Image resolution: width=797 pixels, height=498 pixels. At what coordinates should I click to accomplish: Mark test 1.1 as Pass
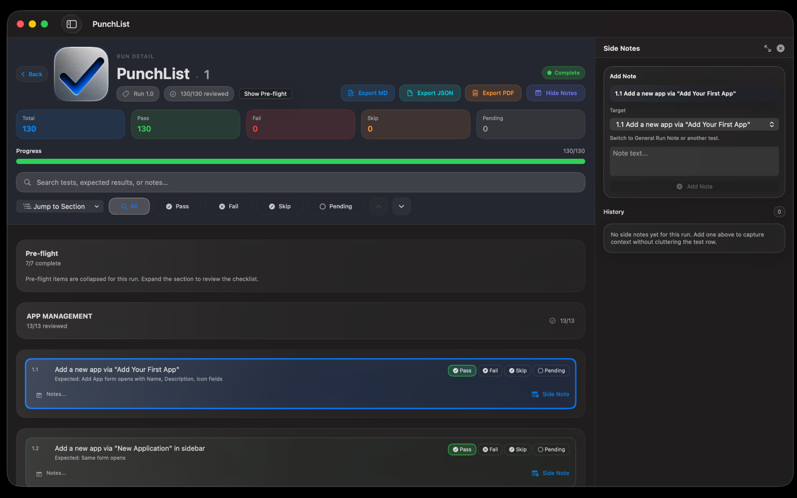[x=462, y=371]
